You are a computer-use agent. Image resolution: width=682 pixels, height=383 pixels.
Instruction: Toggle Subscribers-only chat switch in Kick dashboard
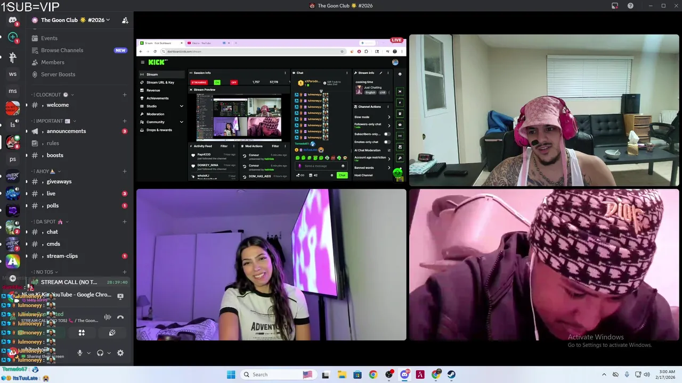[x=387, y=134]
